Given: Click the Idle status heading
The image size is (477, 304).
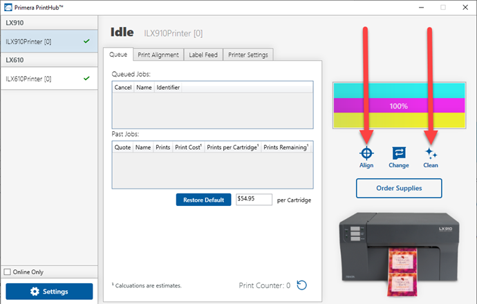Looking at the screenshot, I should click(x=122, y=32).
